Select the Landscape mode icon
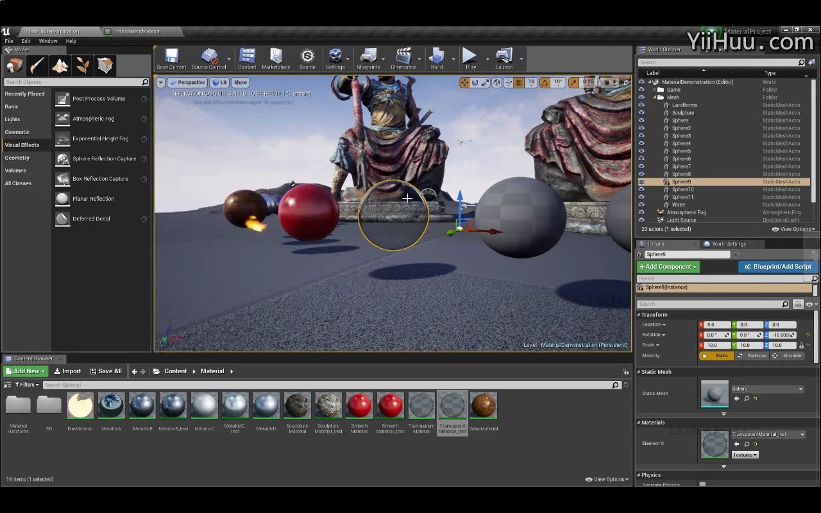 [60, 65]
